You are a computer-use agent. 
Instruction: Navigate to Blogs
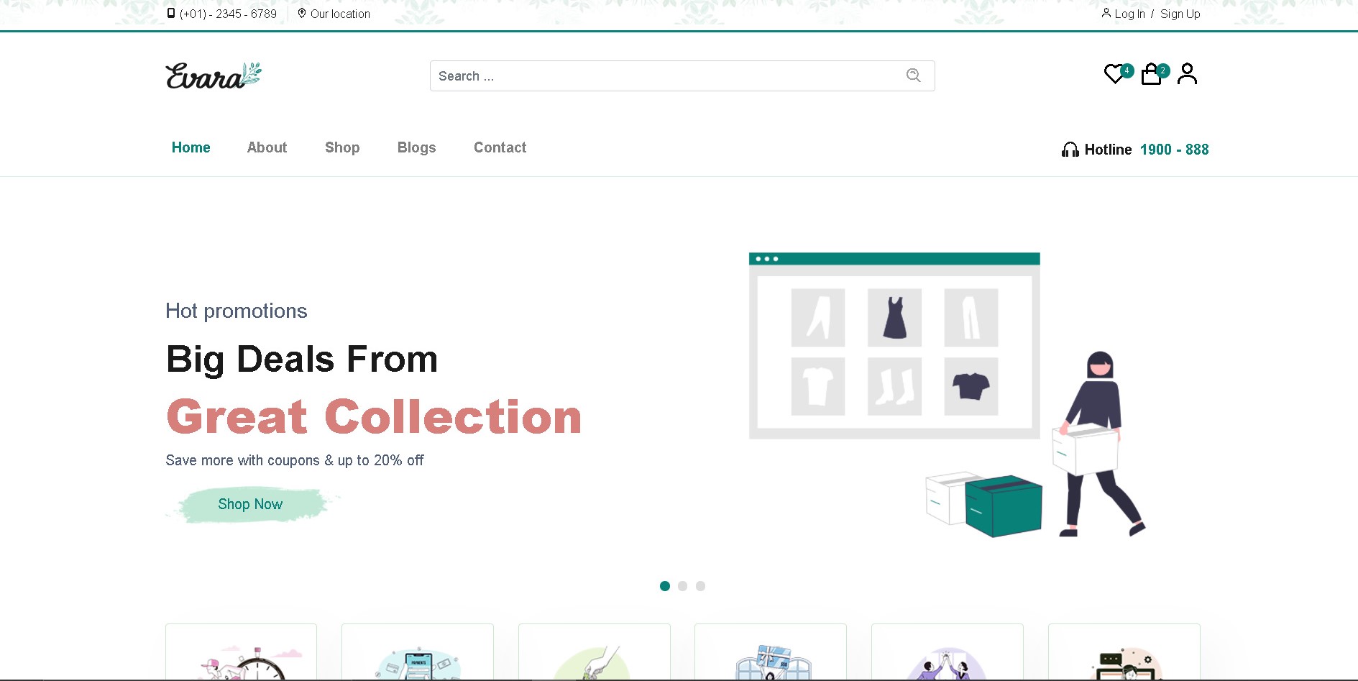[x=417, y=147]
